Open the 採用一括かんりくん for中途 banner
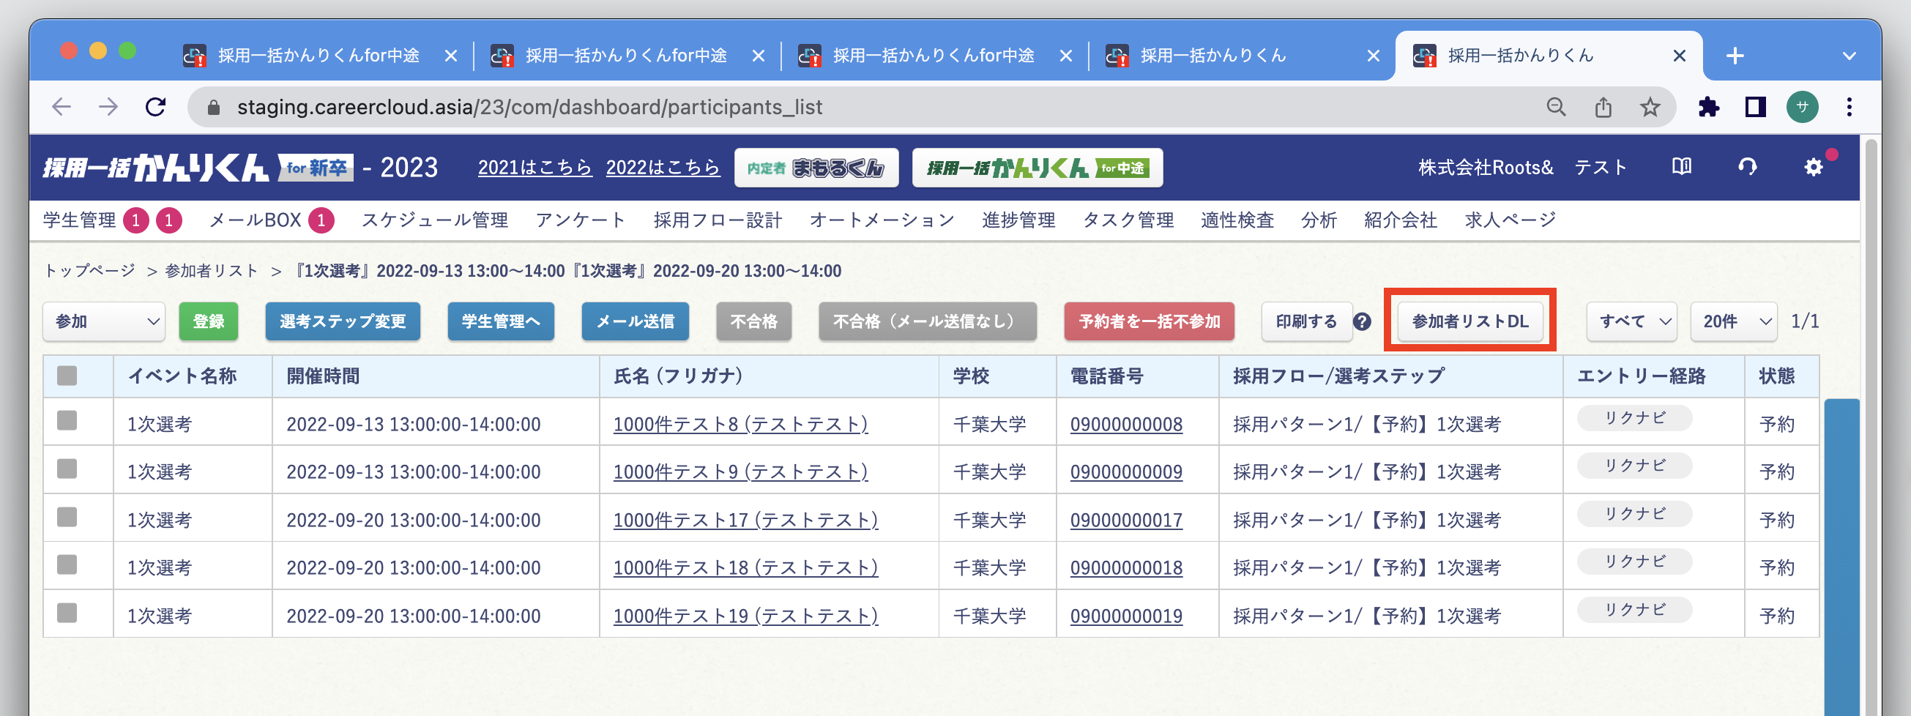1911x716 pixels. [x=1038, y=168]
